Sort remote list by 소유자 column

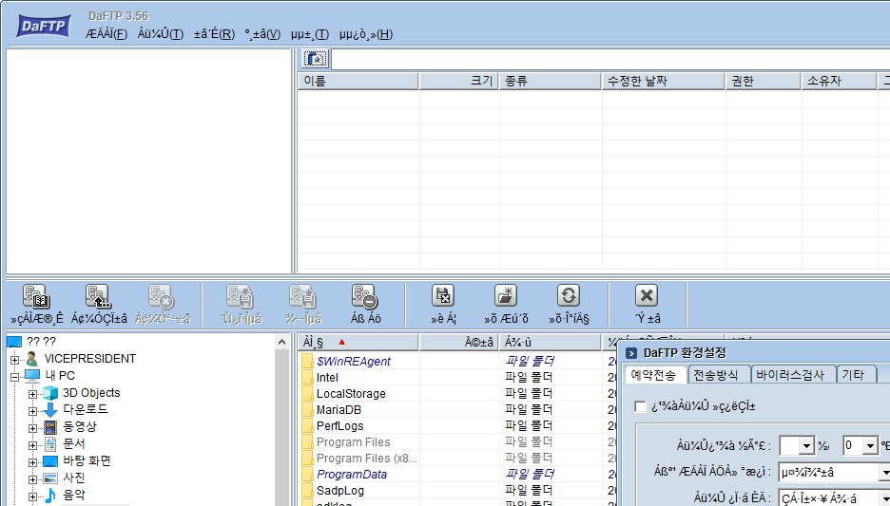coord(839,81)
